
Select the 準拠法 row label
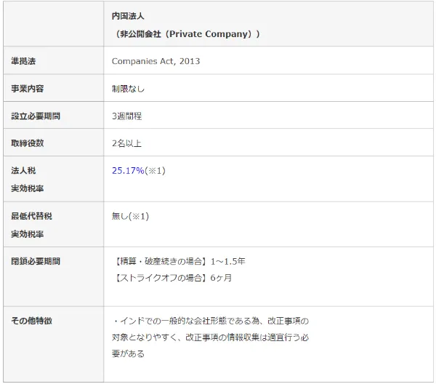23,61
